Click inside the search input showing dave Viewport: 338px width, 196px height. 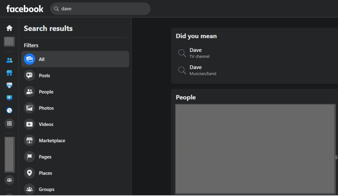point(99,9)
